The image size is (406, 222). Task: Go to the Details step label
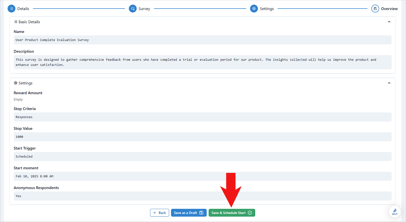(23, 9)
